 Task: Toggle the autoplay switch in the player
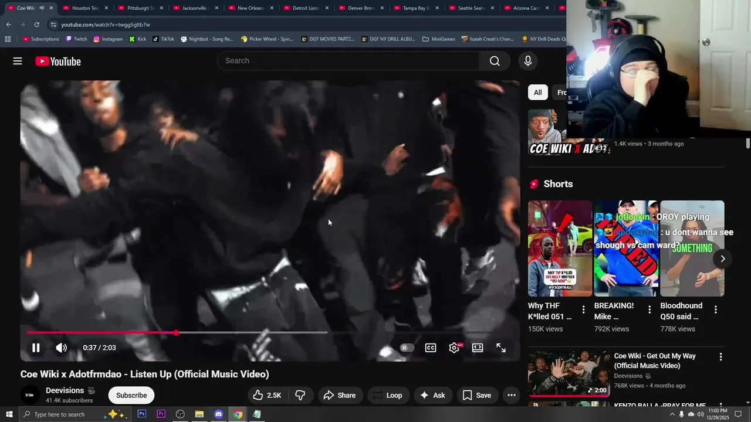tap(407, 348)
